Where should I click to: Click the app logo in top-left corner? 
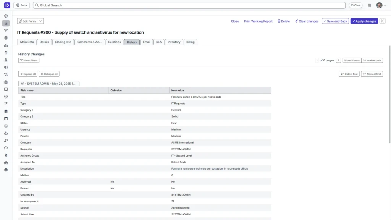pos(7,5)
